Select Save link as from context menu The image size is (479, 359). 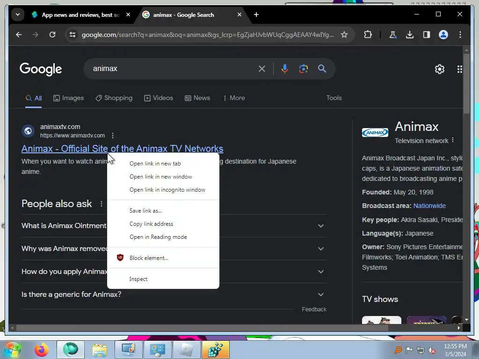click(x=163, y=211)
